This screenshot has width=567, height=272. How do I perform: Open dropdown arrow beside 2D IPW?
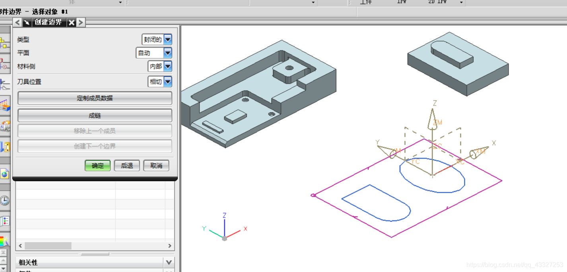tap(461, 2)
